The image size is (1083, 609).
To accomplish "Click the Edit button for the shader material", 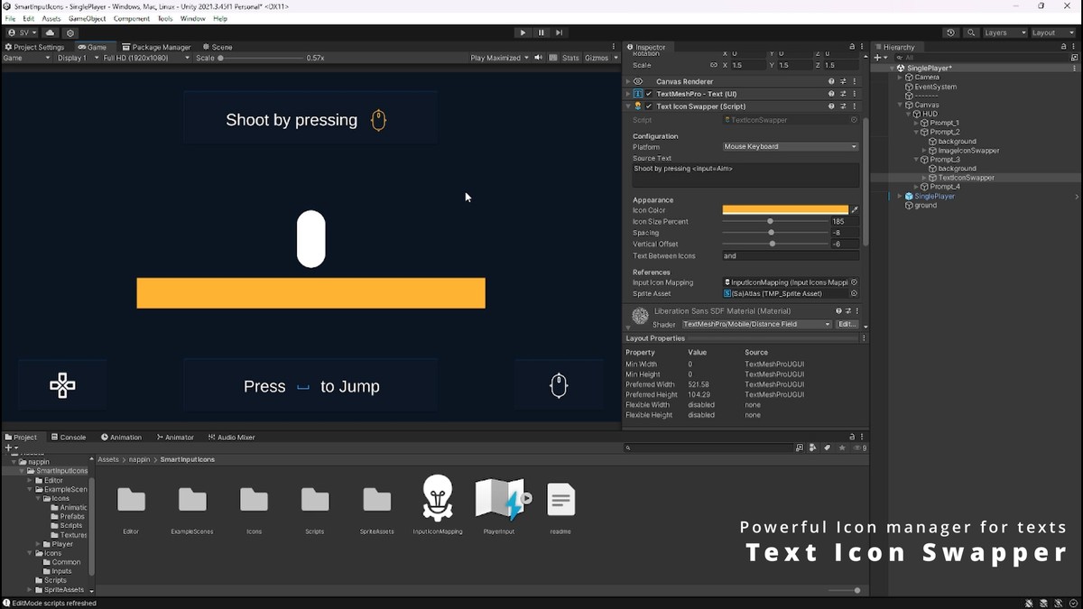I will (x=847, y=324).
